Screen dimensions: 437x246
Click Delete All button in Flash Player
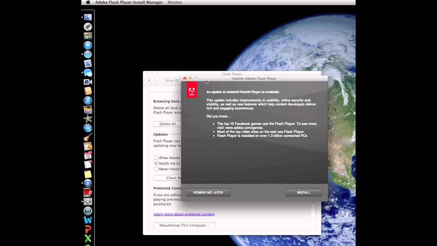(x=167, y=124)
